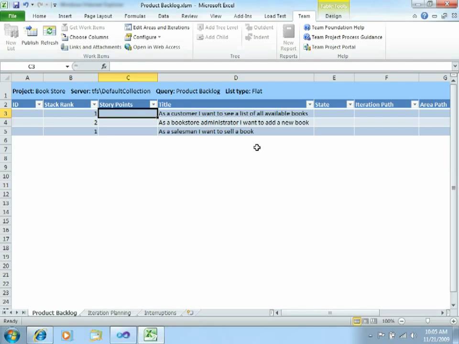The image size is (459, 344).
Task: Click Edit Areas and Iterations
Action: tap(157, 28)
